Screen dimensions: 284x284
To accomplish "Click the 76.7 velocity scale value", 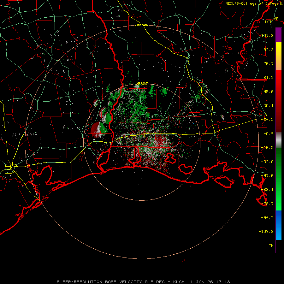I will [269, 63].
